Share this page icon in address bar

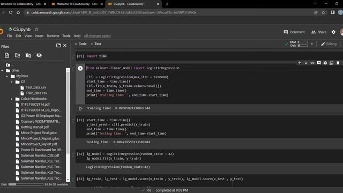[316, 12]
